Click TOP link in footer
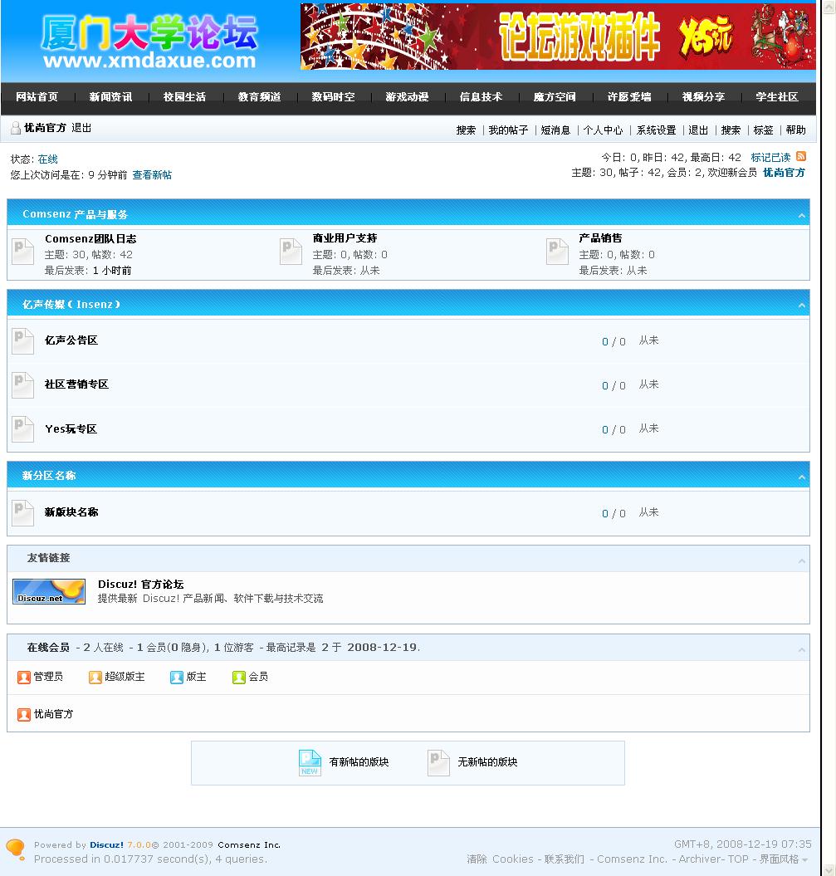The image size is (836, 876). [738, 859]
